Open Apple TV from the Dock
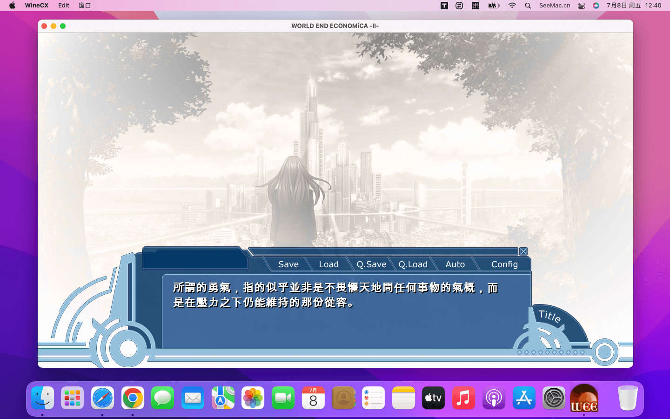670x419 pixels. pyautogui.click(x=434, y=398)
